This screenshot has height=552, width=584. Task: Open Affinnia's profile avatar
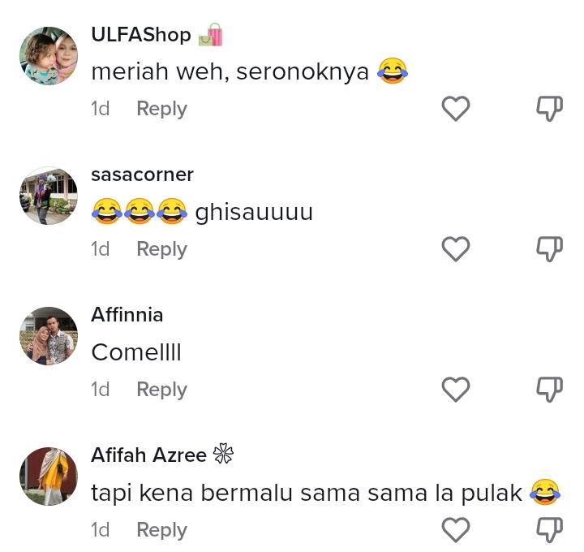tap(49, 336)
